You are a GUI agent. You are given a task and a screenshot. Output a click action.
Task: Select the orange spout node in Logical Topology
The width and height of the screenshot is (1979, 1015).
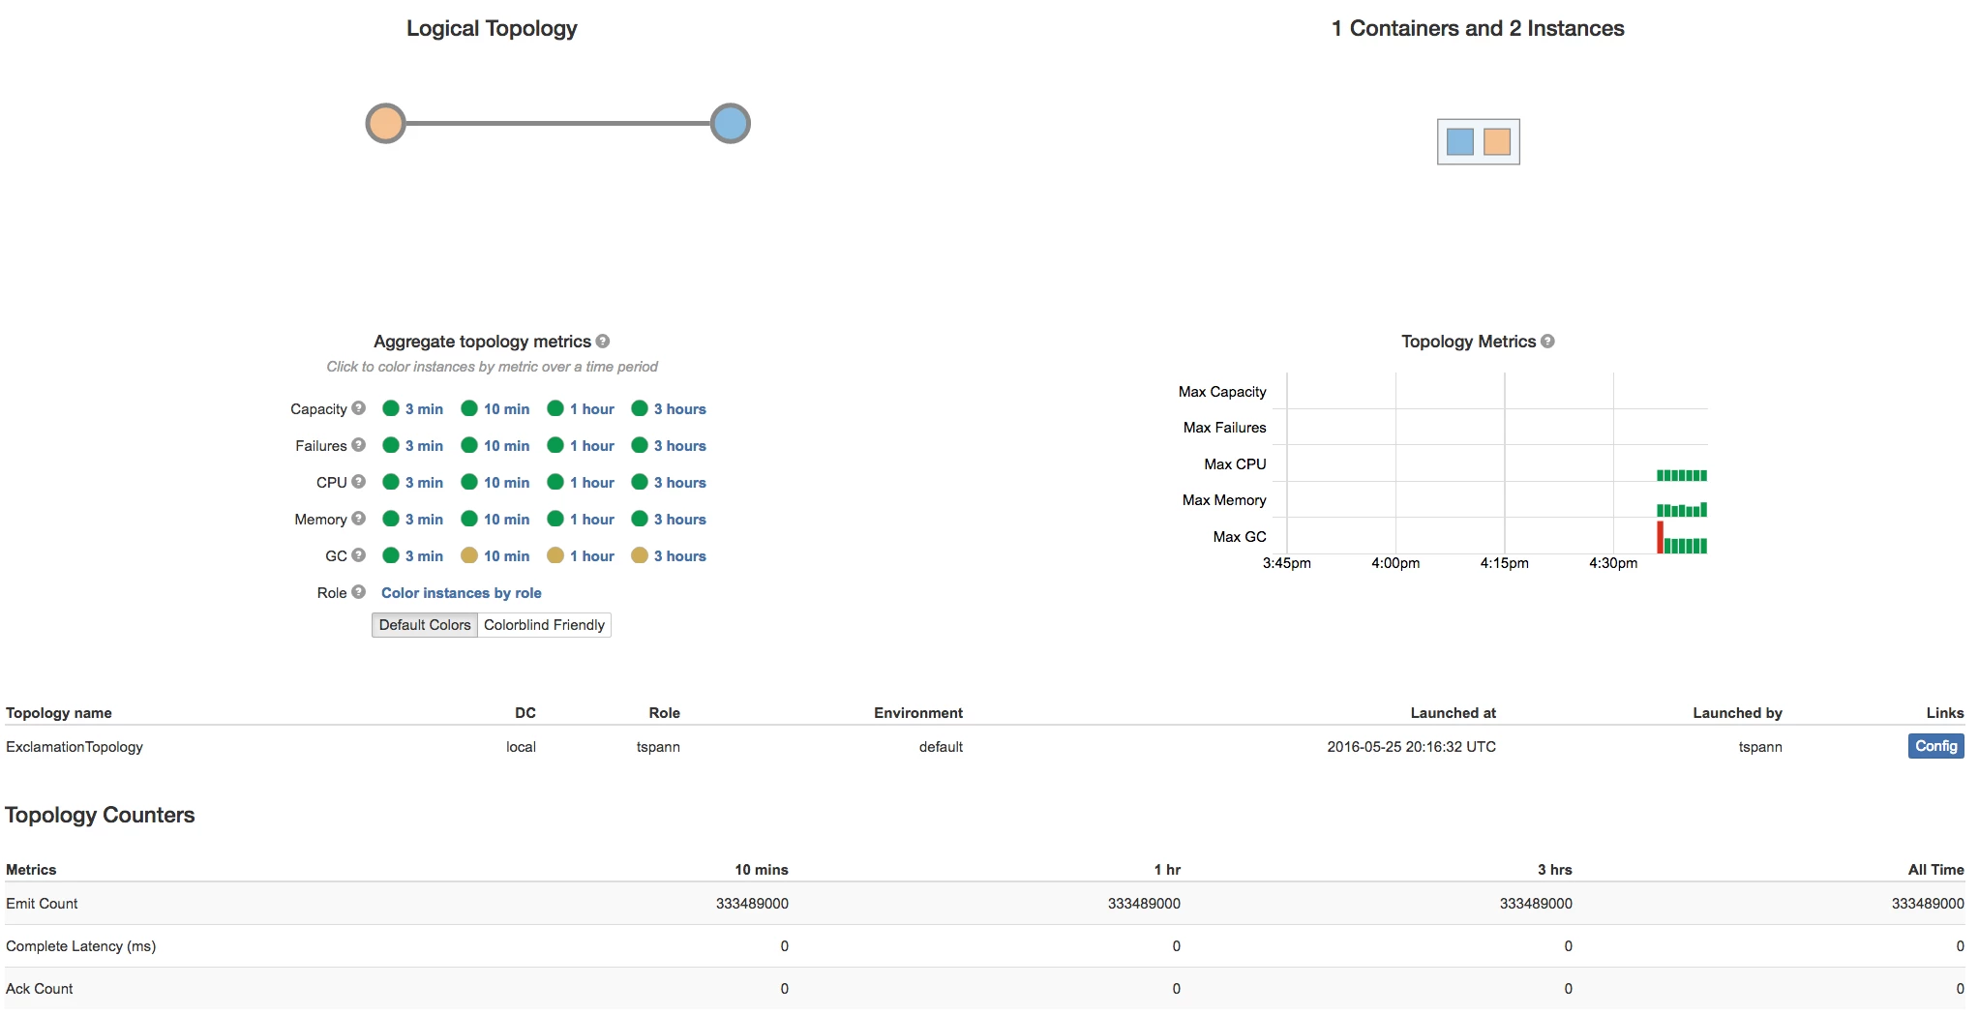click(385, 124)
